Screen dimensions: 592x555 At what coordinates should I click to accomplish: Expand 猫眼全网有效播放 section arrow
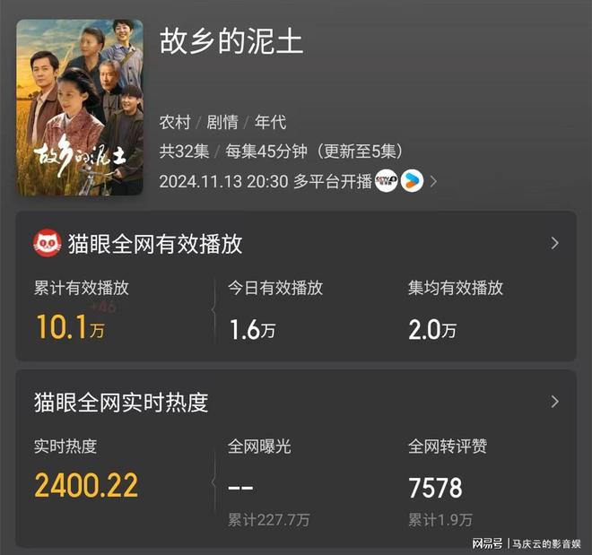554,243
